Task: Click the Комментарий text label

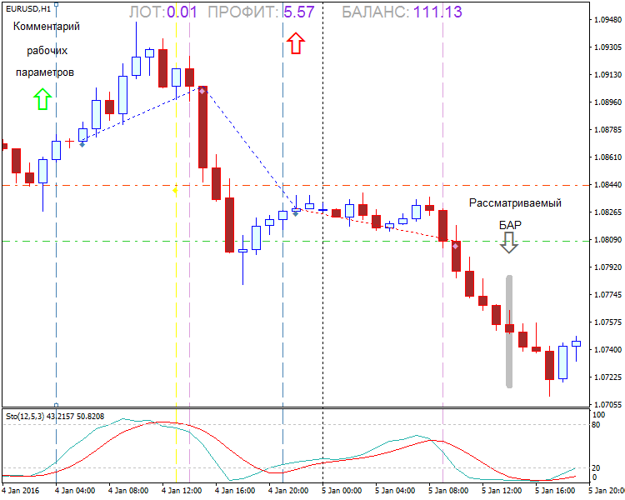Action: coord(46,27)
